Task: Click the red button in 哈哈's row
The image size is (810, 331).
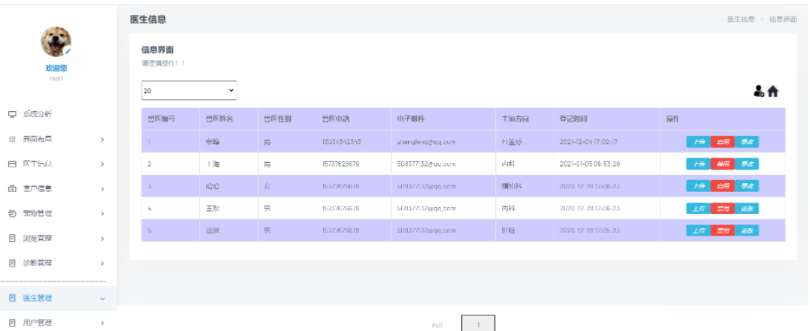Action: click(x=723, y=186)
